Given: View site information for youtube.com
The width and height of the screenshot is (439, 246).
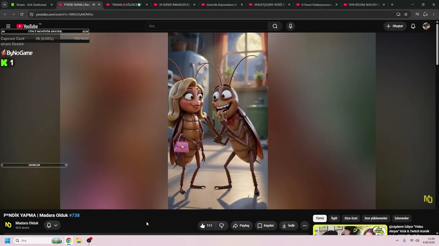Looking at the screenshot, I should [31, 14].
